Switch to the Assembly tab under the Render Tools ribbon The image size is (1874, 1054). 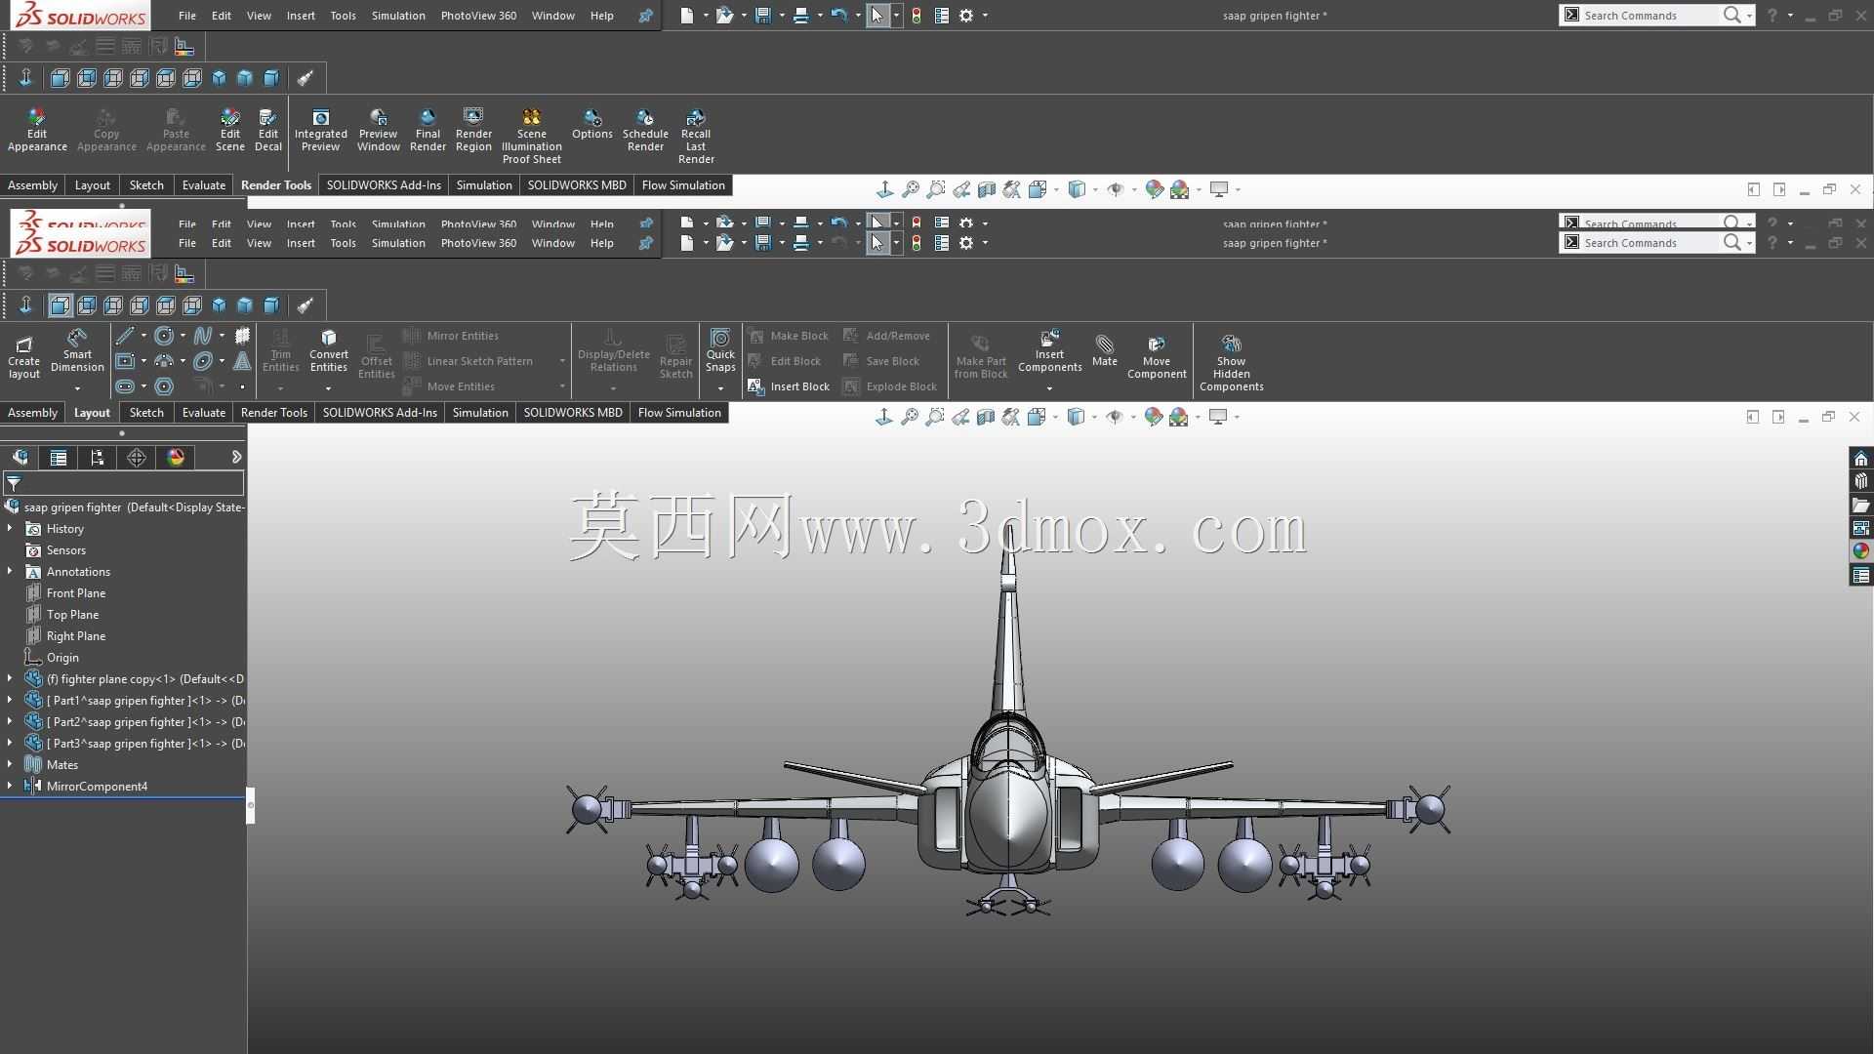click(33, 185)
